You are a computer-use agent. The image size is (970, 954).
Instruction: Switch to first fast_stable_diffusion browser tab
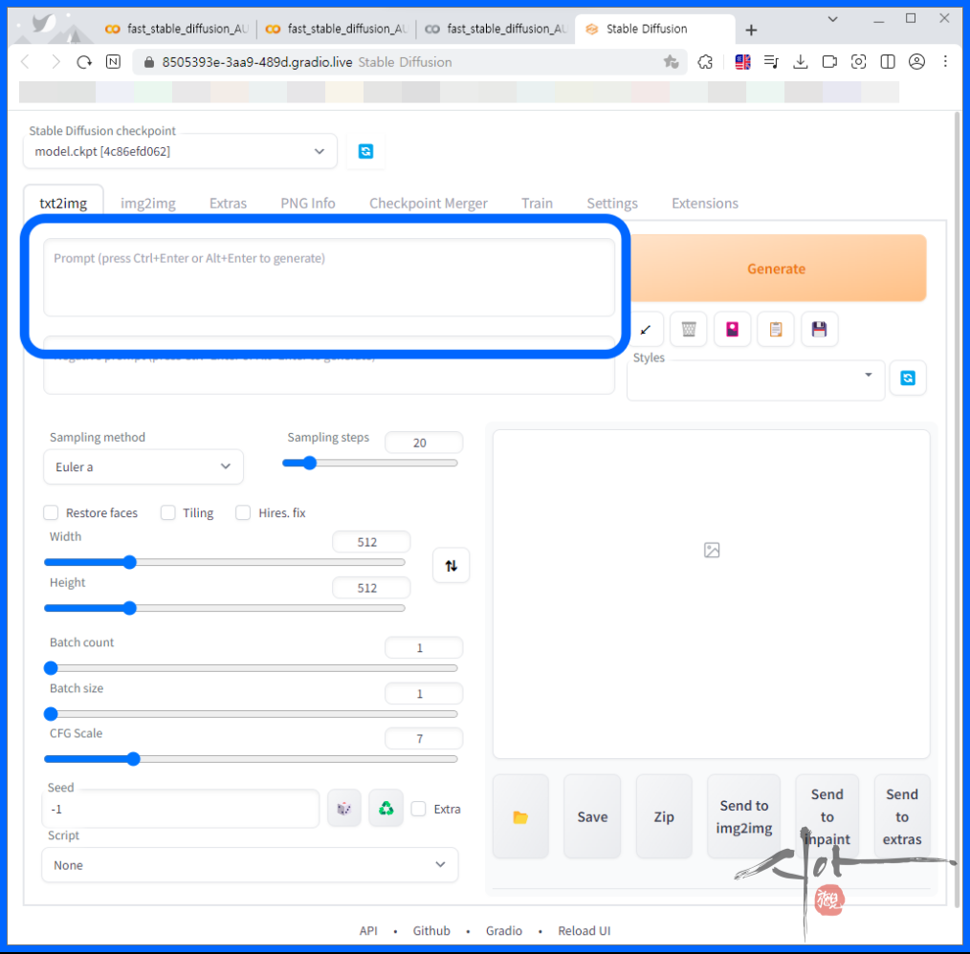pyautogui.click(x=176, y=29)
